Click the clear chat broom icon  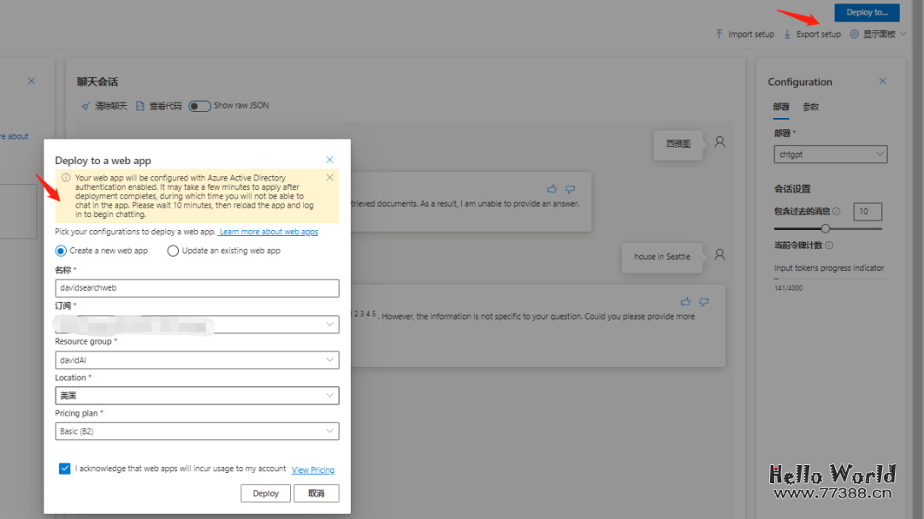pyautogui.click(x=86, y=106)
